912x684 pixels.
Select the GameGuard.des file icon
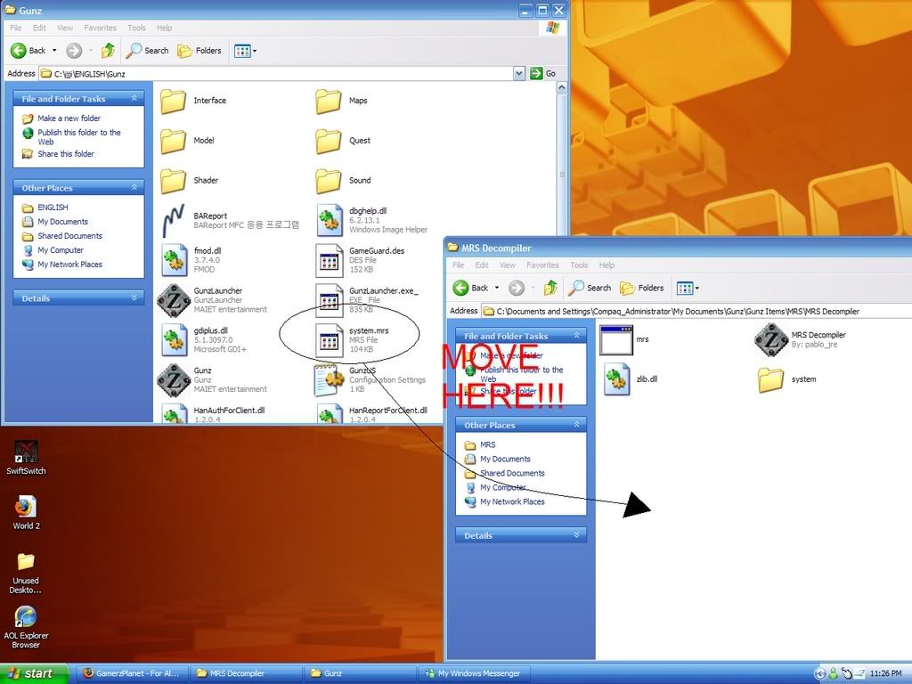tap(330, 260)
